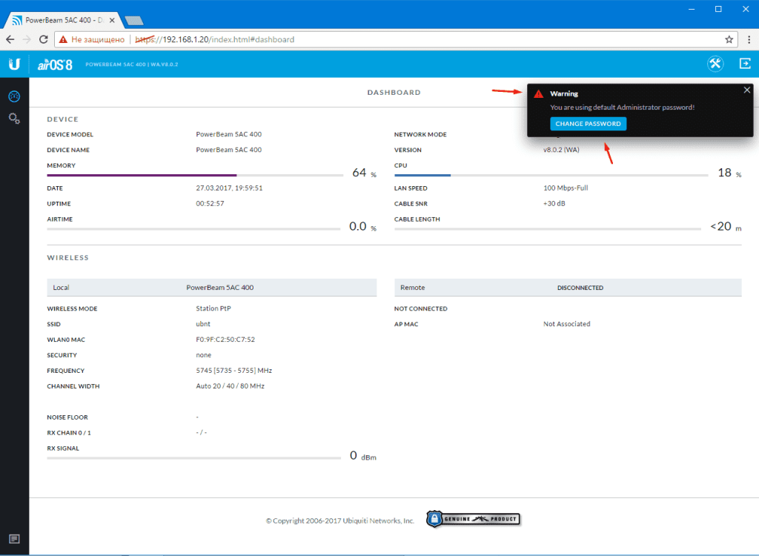Open the Chrome three-dot menu
This screenshot has width=759, height=556.
click(x=749, y=40)
